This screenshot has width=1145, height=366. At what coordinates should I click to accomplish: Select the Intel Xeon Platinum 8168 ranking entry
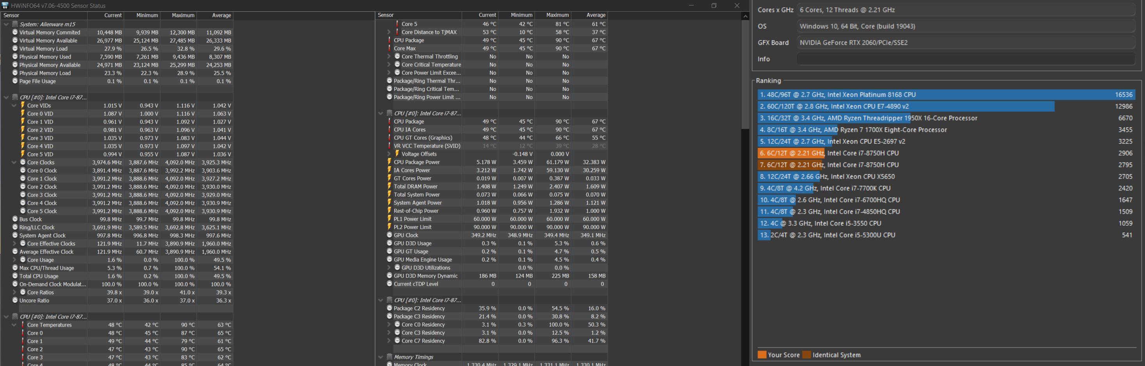click(x=946, y=94)
